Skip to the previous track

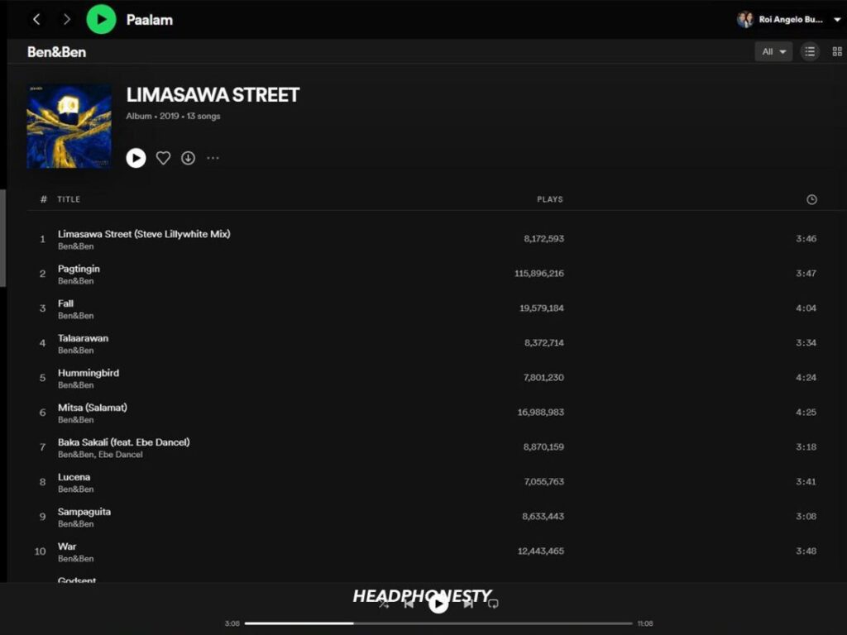pyautogui.click(x=409, y=604)
